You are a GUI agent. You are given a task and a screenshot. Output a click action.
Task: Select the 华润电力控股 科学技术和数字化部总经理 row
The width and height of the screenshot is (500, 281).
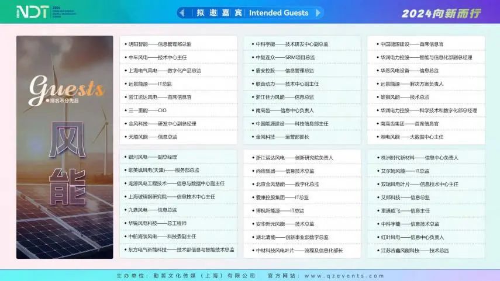tap(426, 110)
